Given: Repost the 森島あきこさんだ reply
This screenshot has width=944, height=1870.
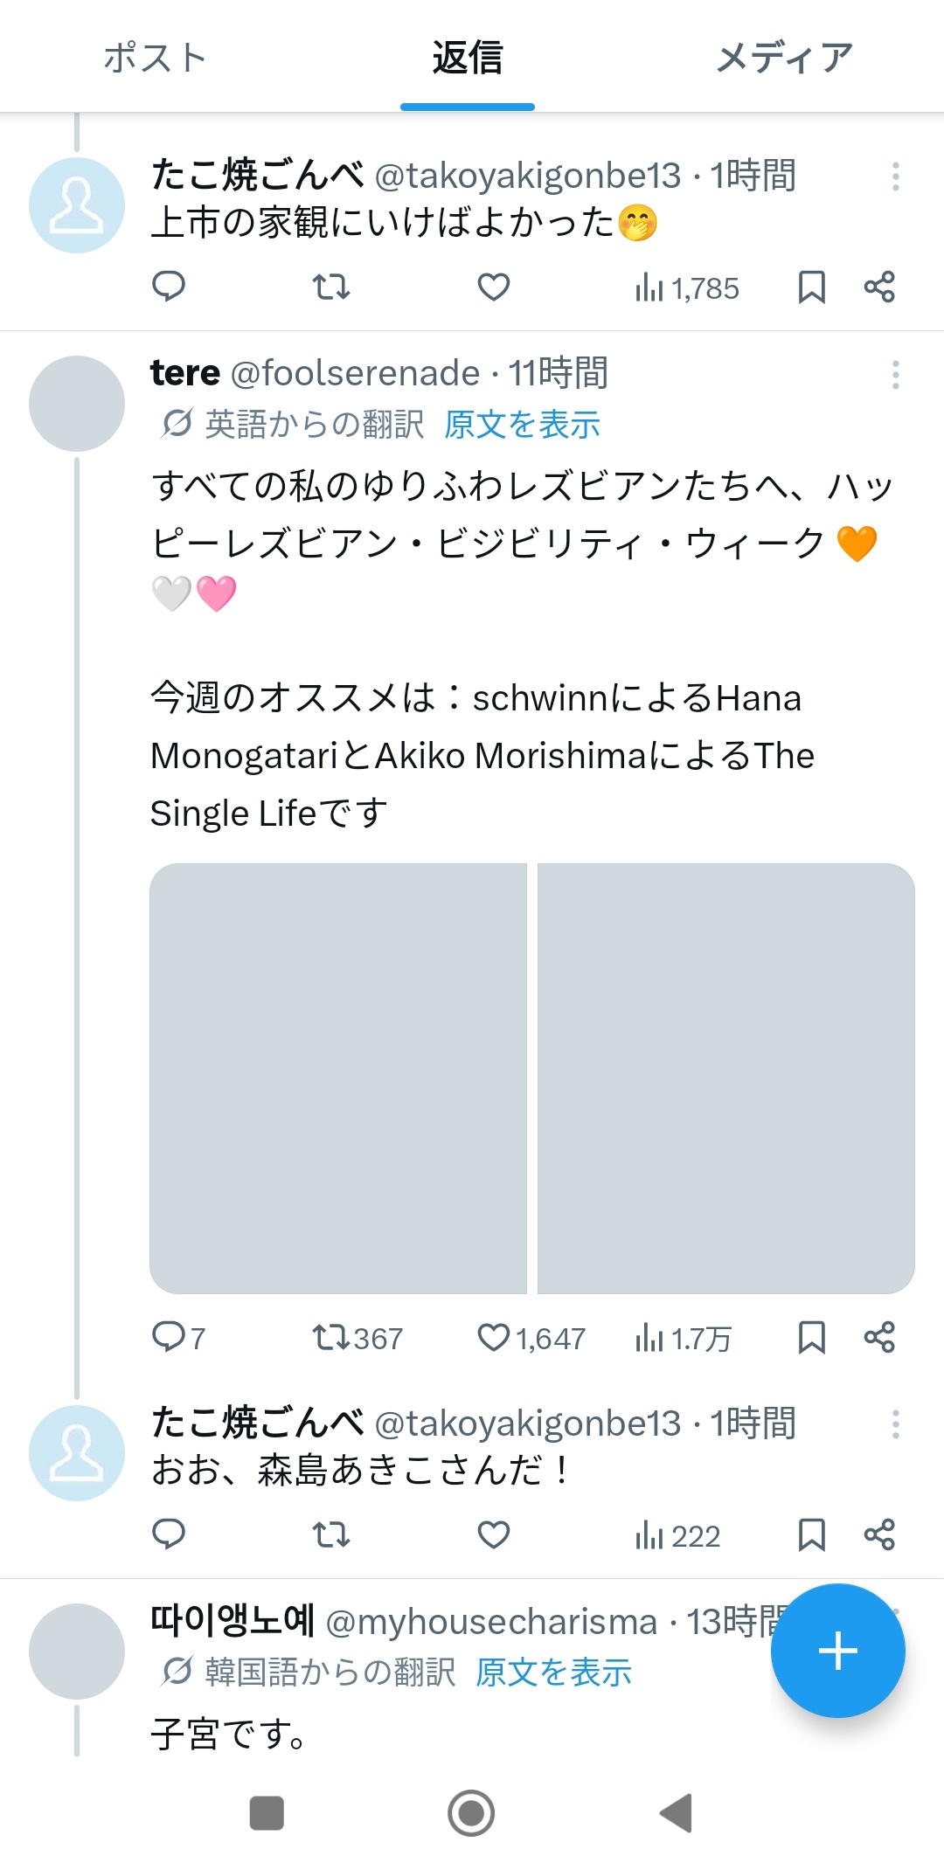Looking at the screenshot, I should tap(331, 1534).
